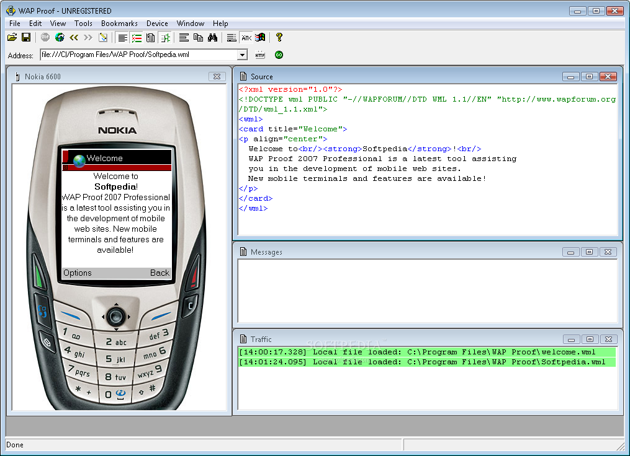
Task: Open the Device menu
Action: [157, 24]
